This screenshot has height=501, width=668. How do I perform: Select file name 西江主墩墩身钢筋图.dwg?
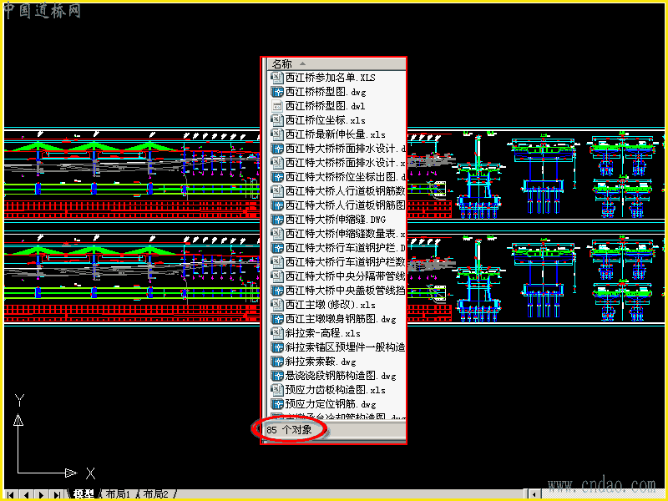[x=341, y=319]
